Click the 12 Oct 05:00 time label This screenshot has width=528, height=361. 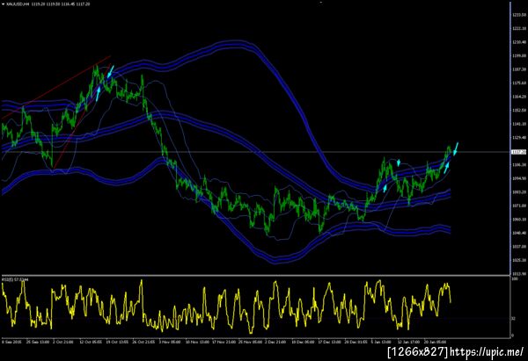tap(91, 342)
